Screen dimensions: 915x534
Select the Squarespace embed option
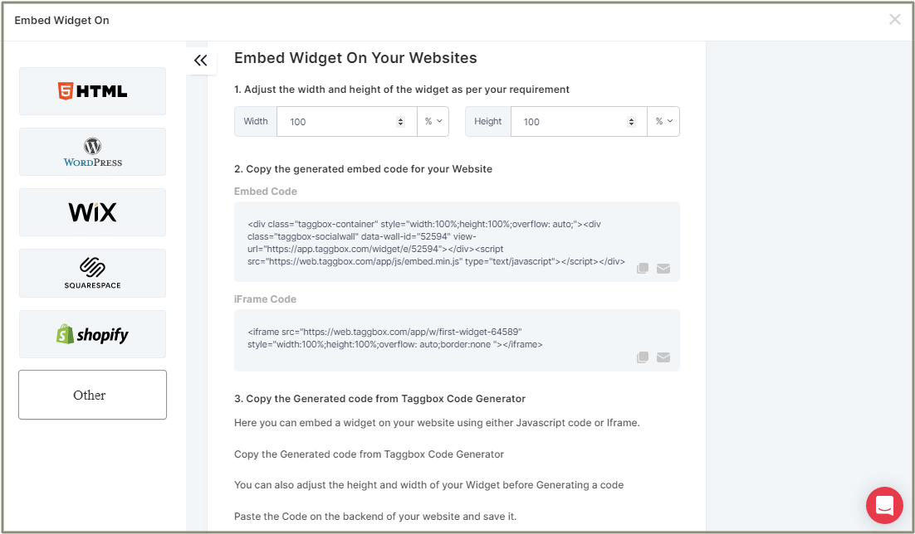click(91, 273)
